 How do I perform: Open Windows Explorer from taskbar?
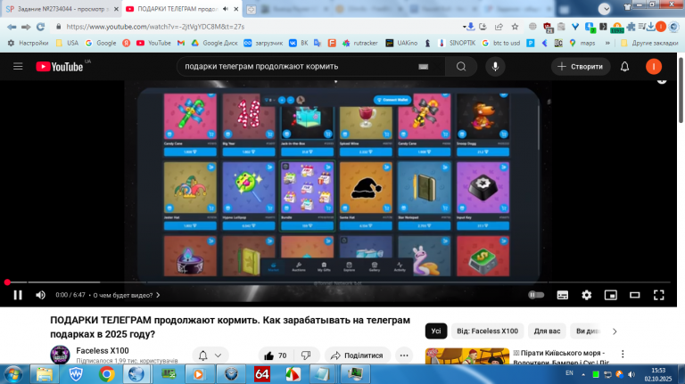tap(44, 374)
